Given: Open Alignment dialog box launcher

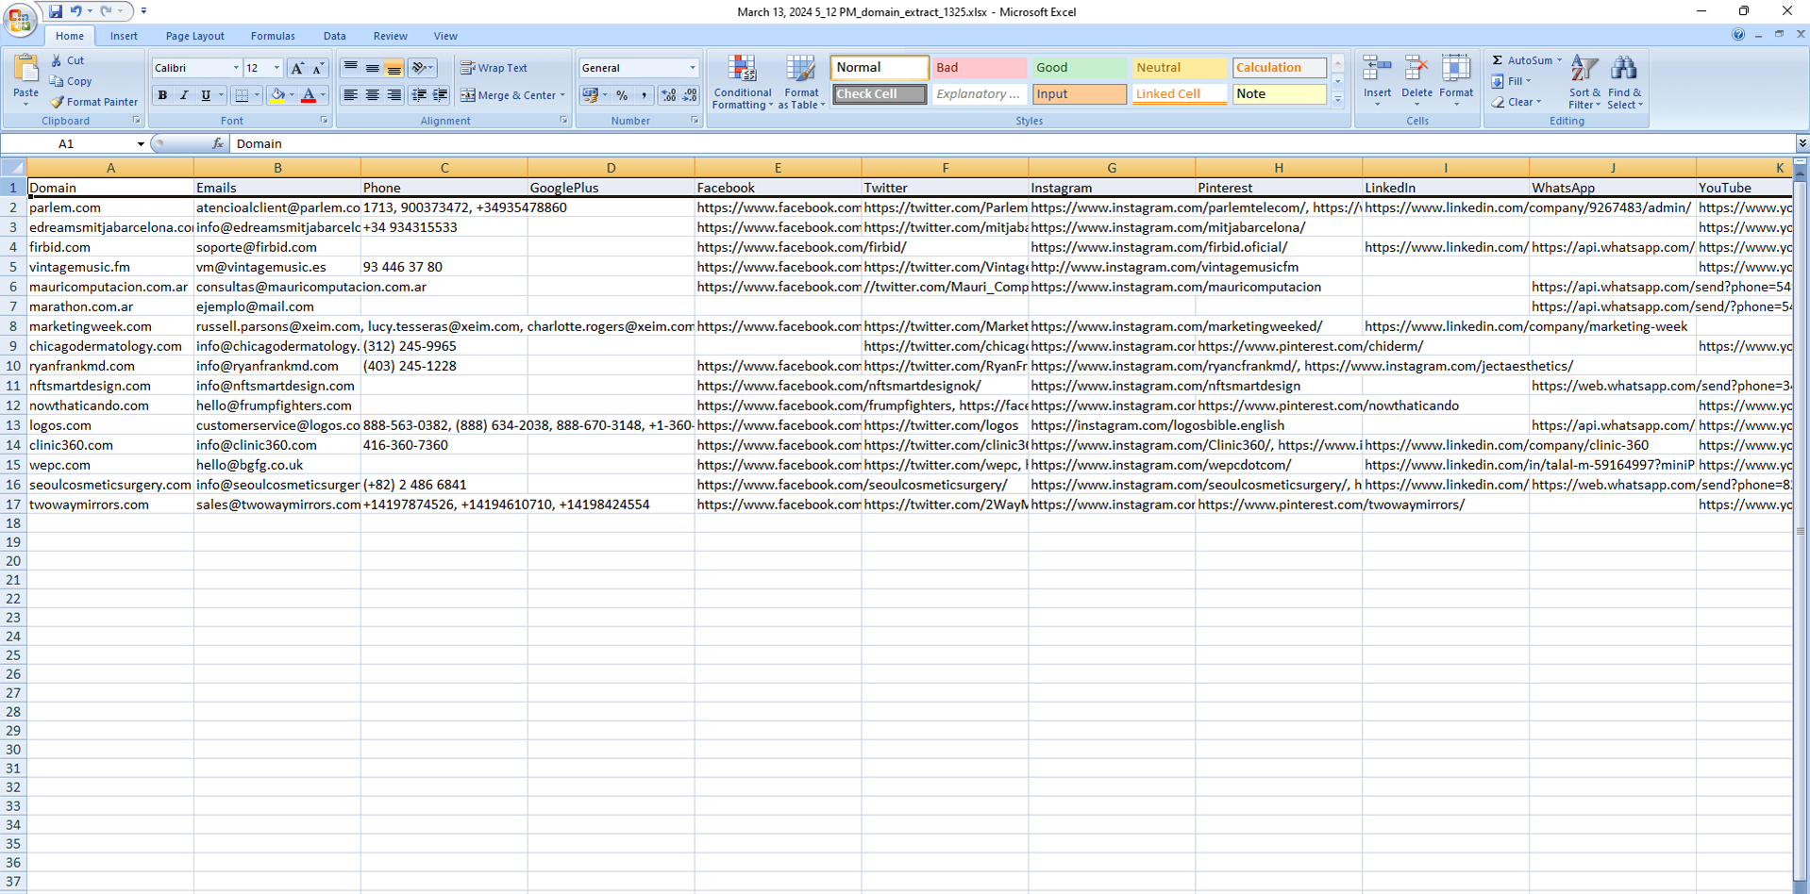Looking at the screenshot, I should (x=564, y=121).
